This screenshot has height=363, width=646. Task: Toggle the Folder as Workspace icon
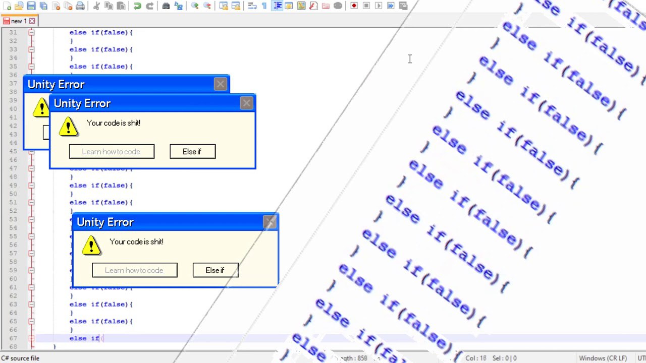(326, 6)
